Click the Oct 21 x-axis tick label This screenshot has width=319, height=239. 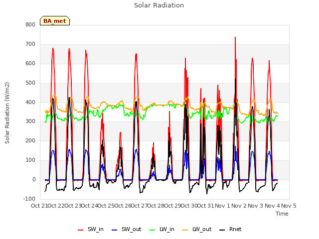point(39,206)
